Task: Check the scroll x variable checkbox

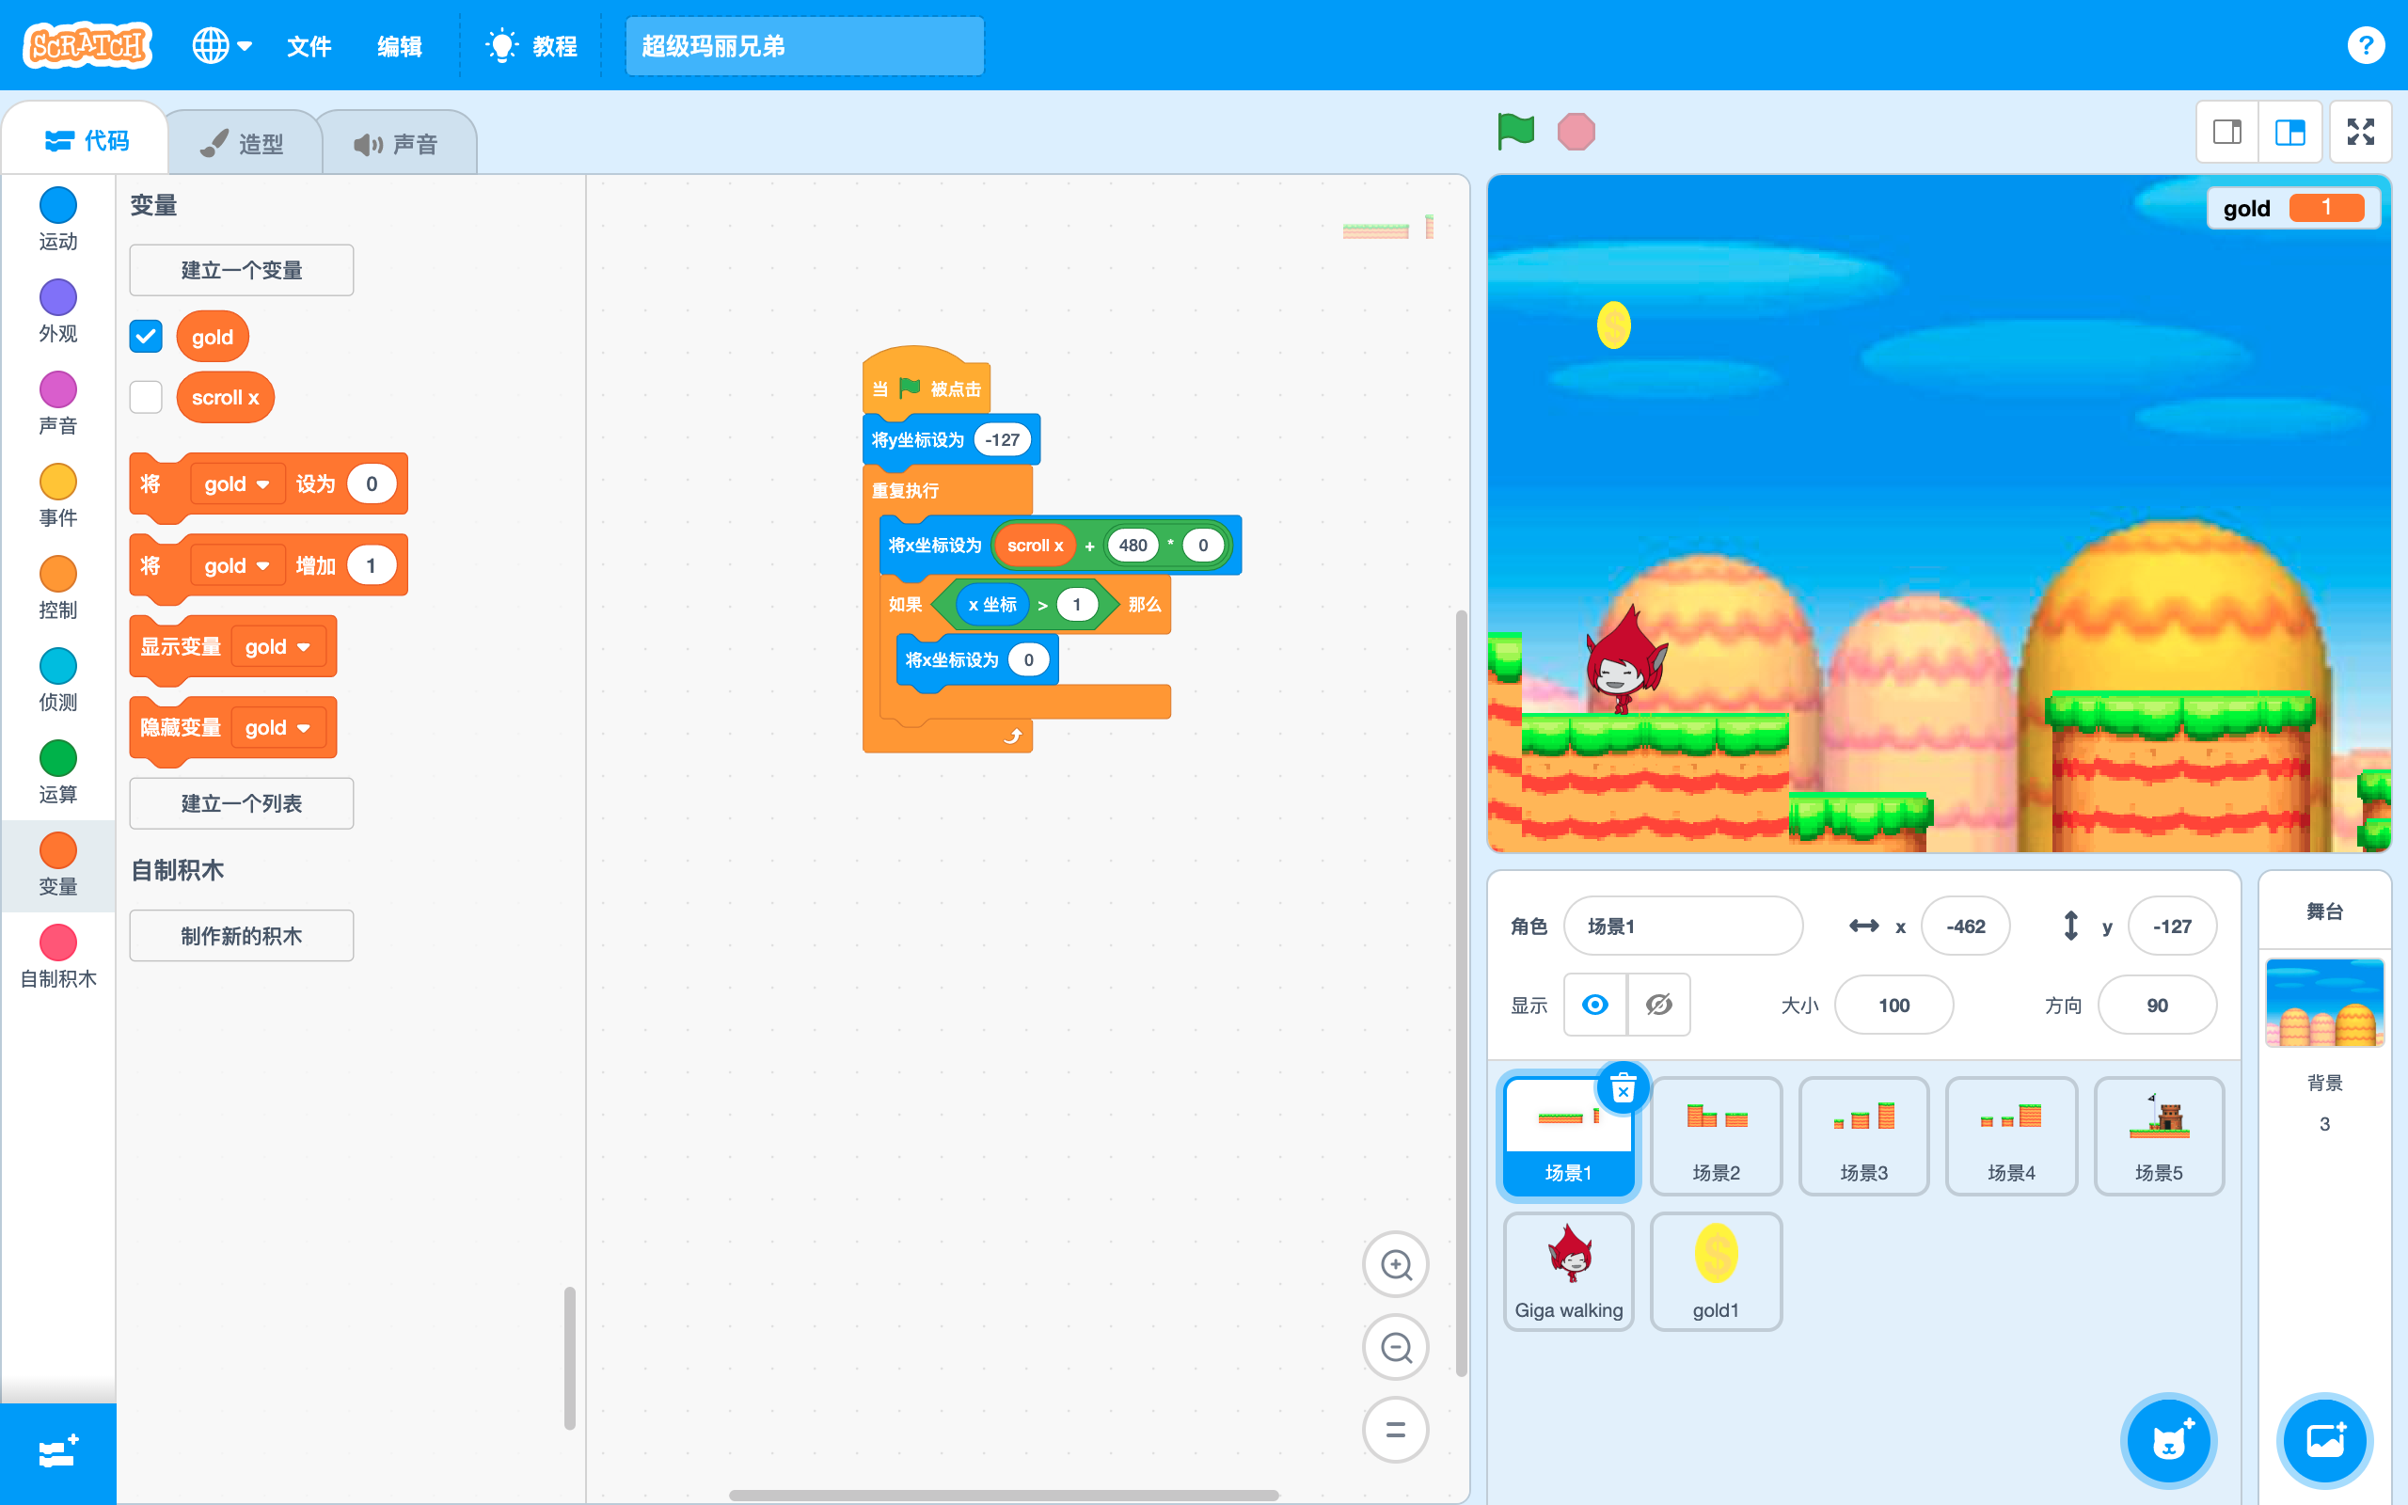Action: tap(145, 396)
